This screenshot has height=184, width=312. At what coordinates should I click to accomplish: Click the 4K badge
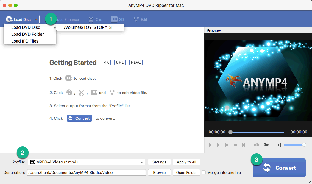tap(107, 62)
